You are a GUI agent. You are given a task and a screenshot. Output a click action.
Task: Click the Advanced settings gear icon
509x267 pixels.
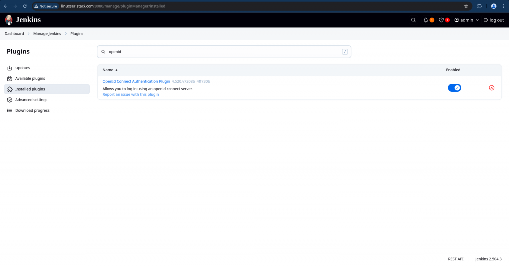click(x=10, y=100)
